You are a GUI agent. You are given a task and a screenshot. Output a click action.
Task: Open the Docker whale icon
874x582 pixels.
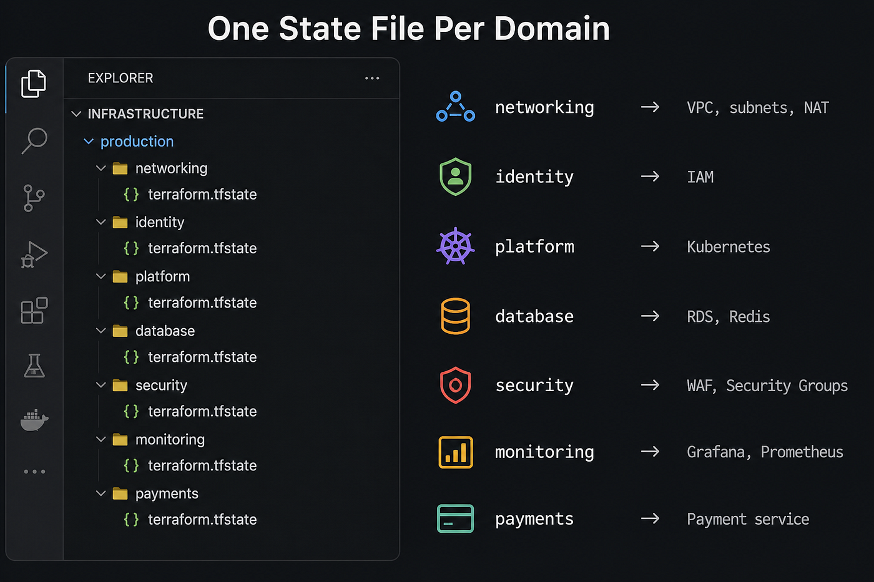pyautogui.click(x=34, y=420)
